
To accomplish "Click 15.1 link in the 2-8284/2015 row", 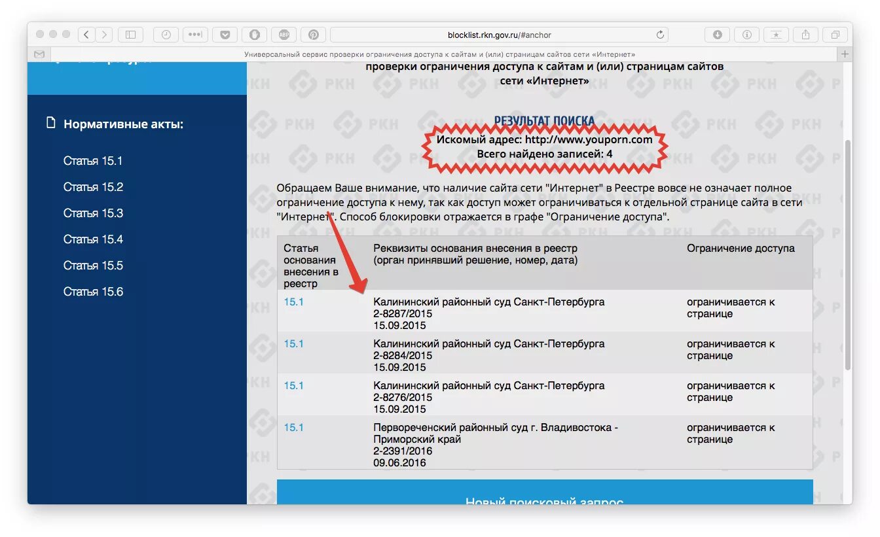I will (x=293, y=344).
